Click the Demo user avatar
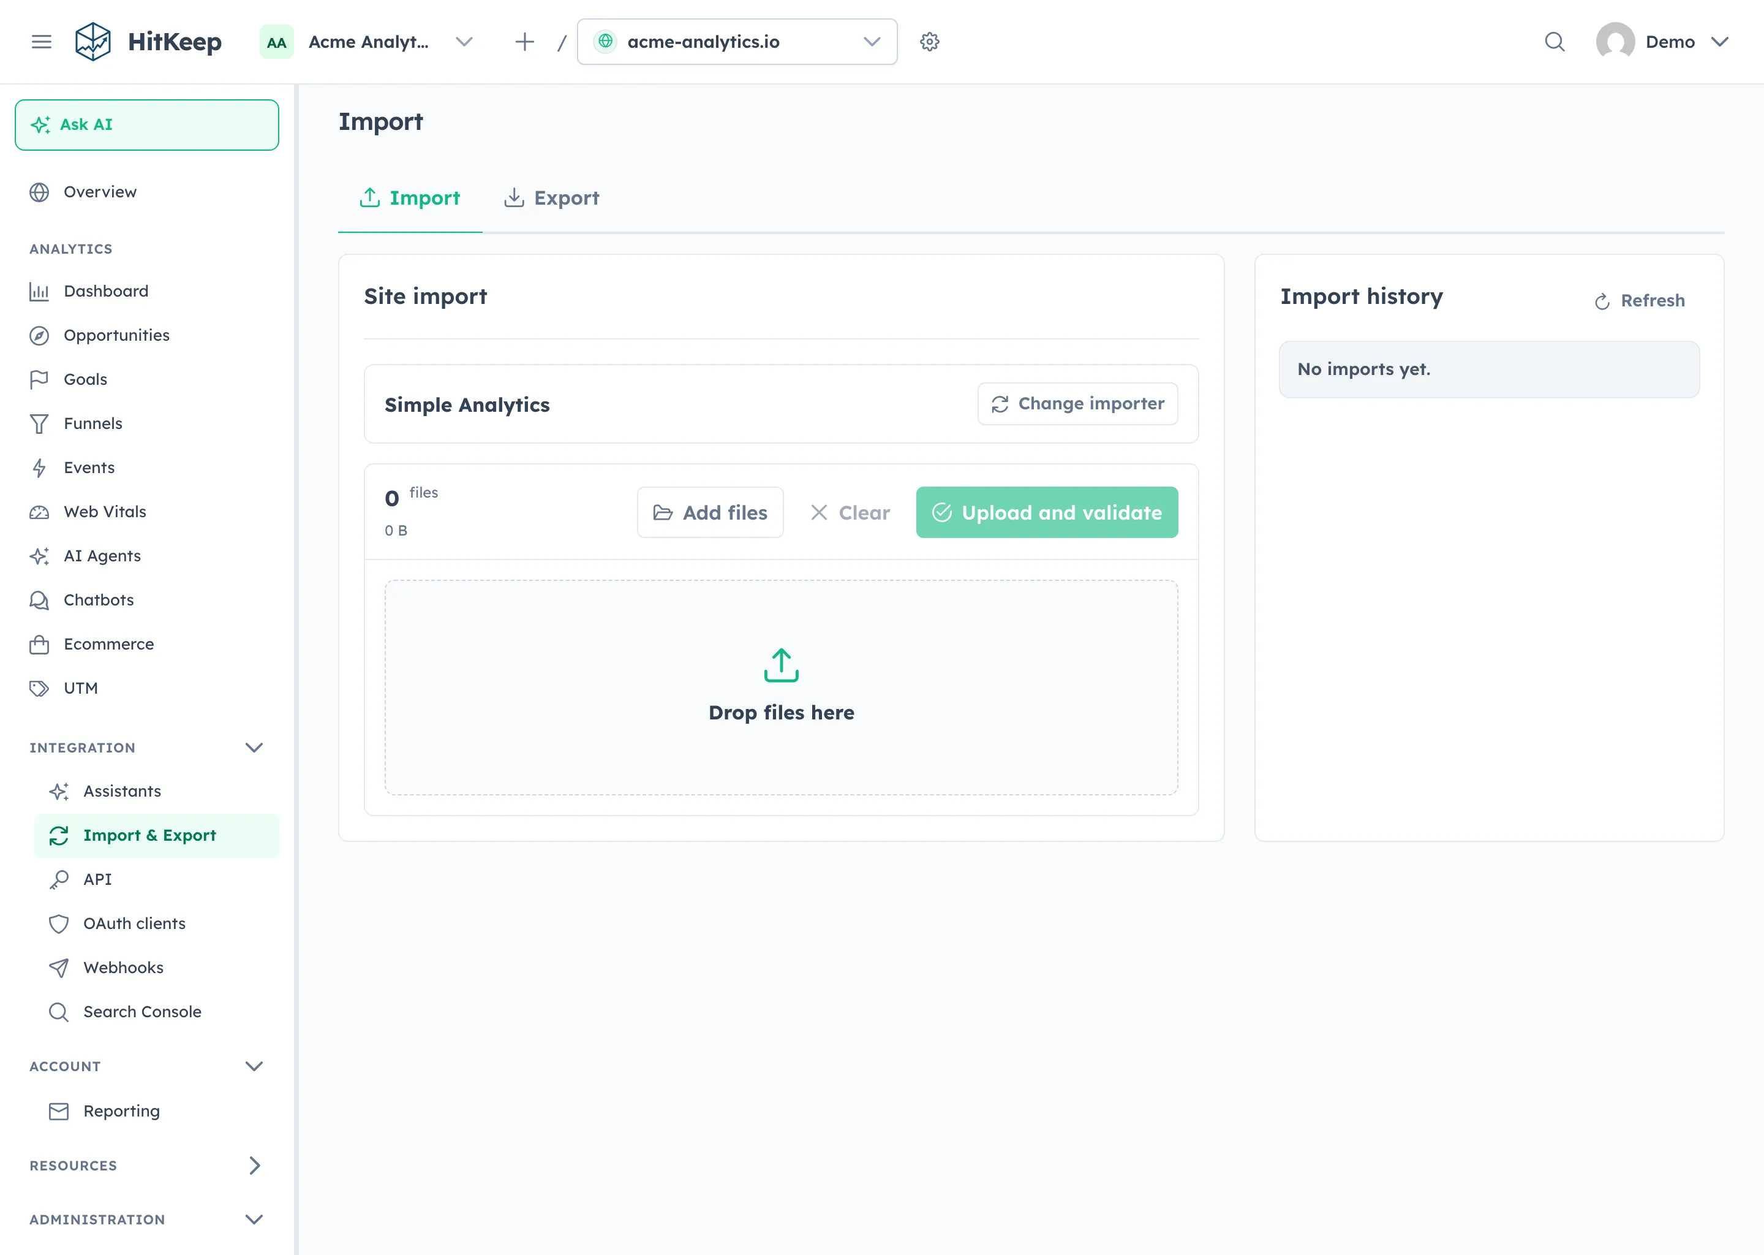Viewport: 1764px width, 1255px height. coord(1615,42)
